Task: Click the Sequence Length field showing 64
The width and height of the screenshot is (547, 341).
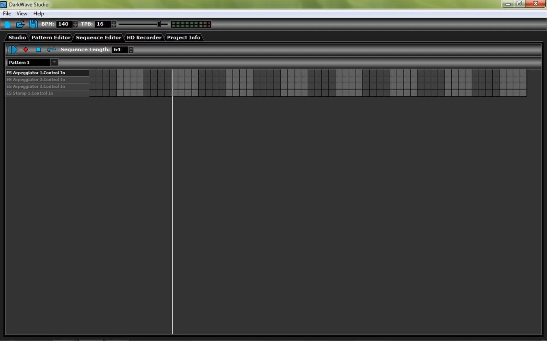Action: (x=120, y=49)
